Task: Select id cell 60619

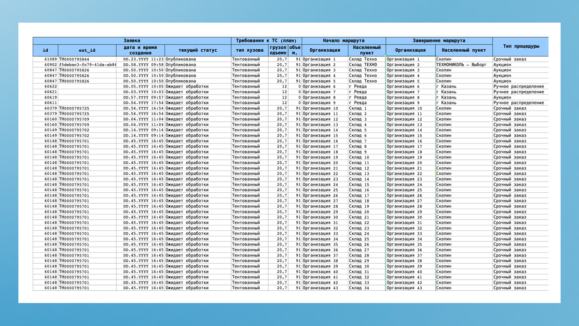Action: [x=45, y=97]
